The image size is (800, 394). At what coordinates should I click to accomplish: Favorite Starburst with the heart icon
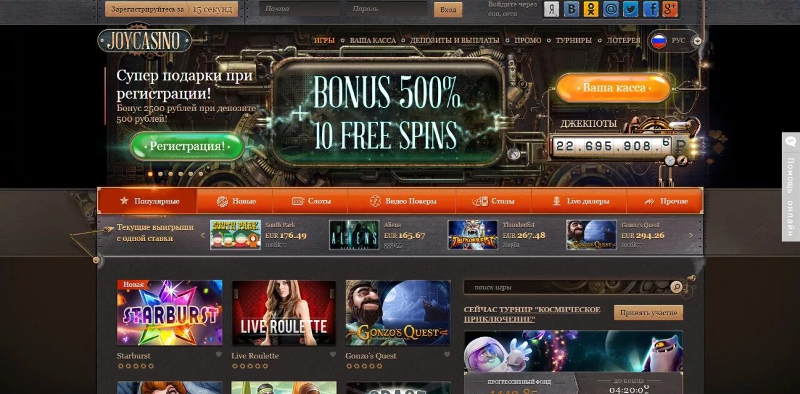(219, 355)
